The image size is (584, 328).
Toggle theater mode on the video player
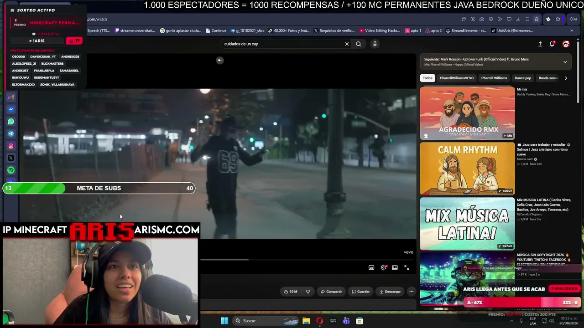coord(395,267)
